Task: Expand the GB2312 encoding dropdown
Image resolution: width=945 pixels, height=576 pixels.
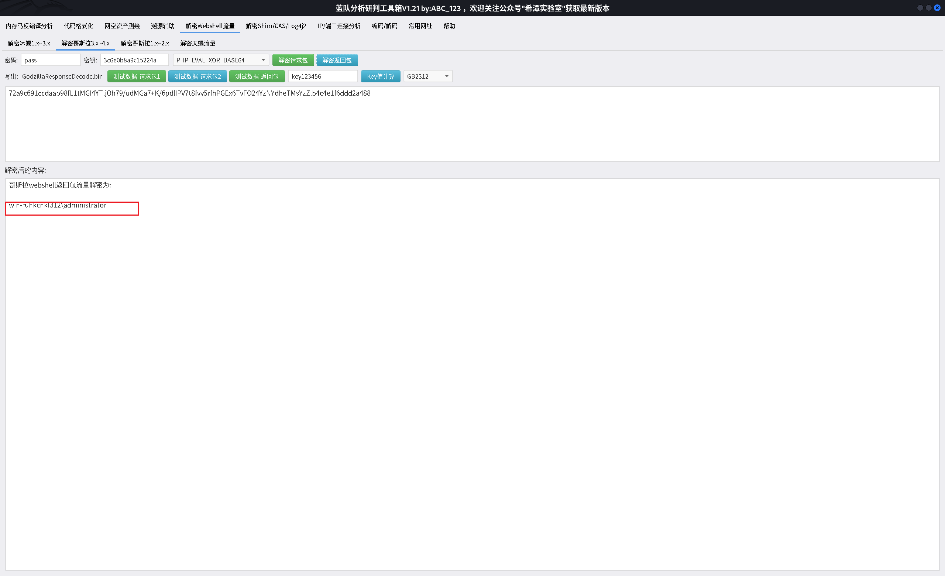Action: tap(427, 76)
